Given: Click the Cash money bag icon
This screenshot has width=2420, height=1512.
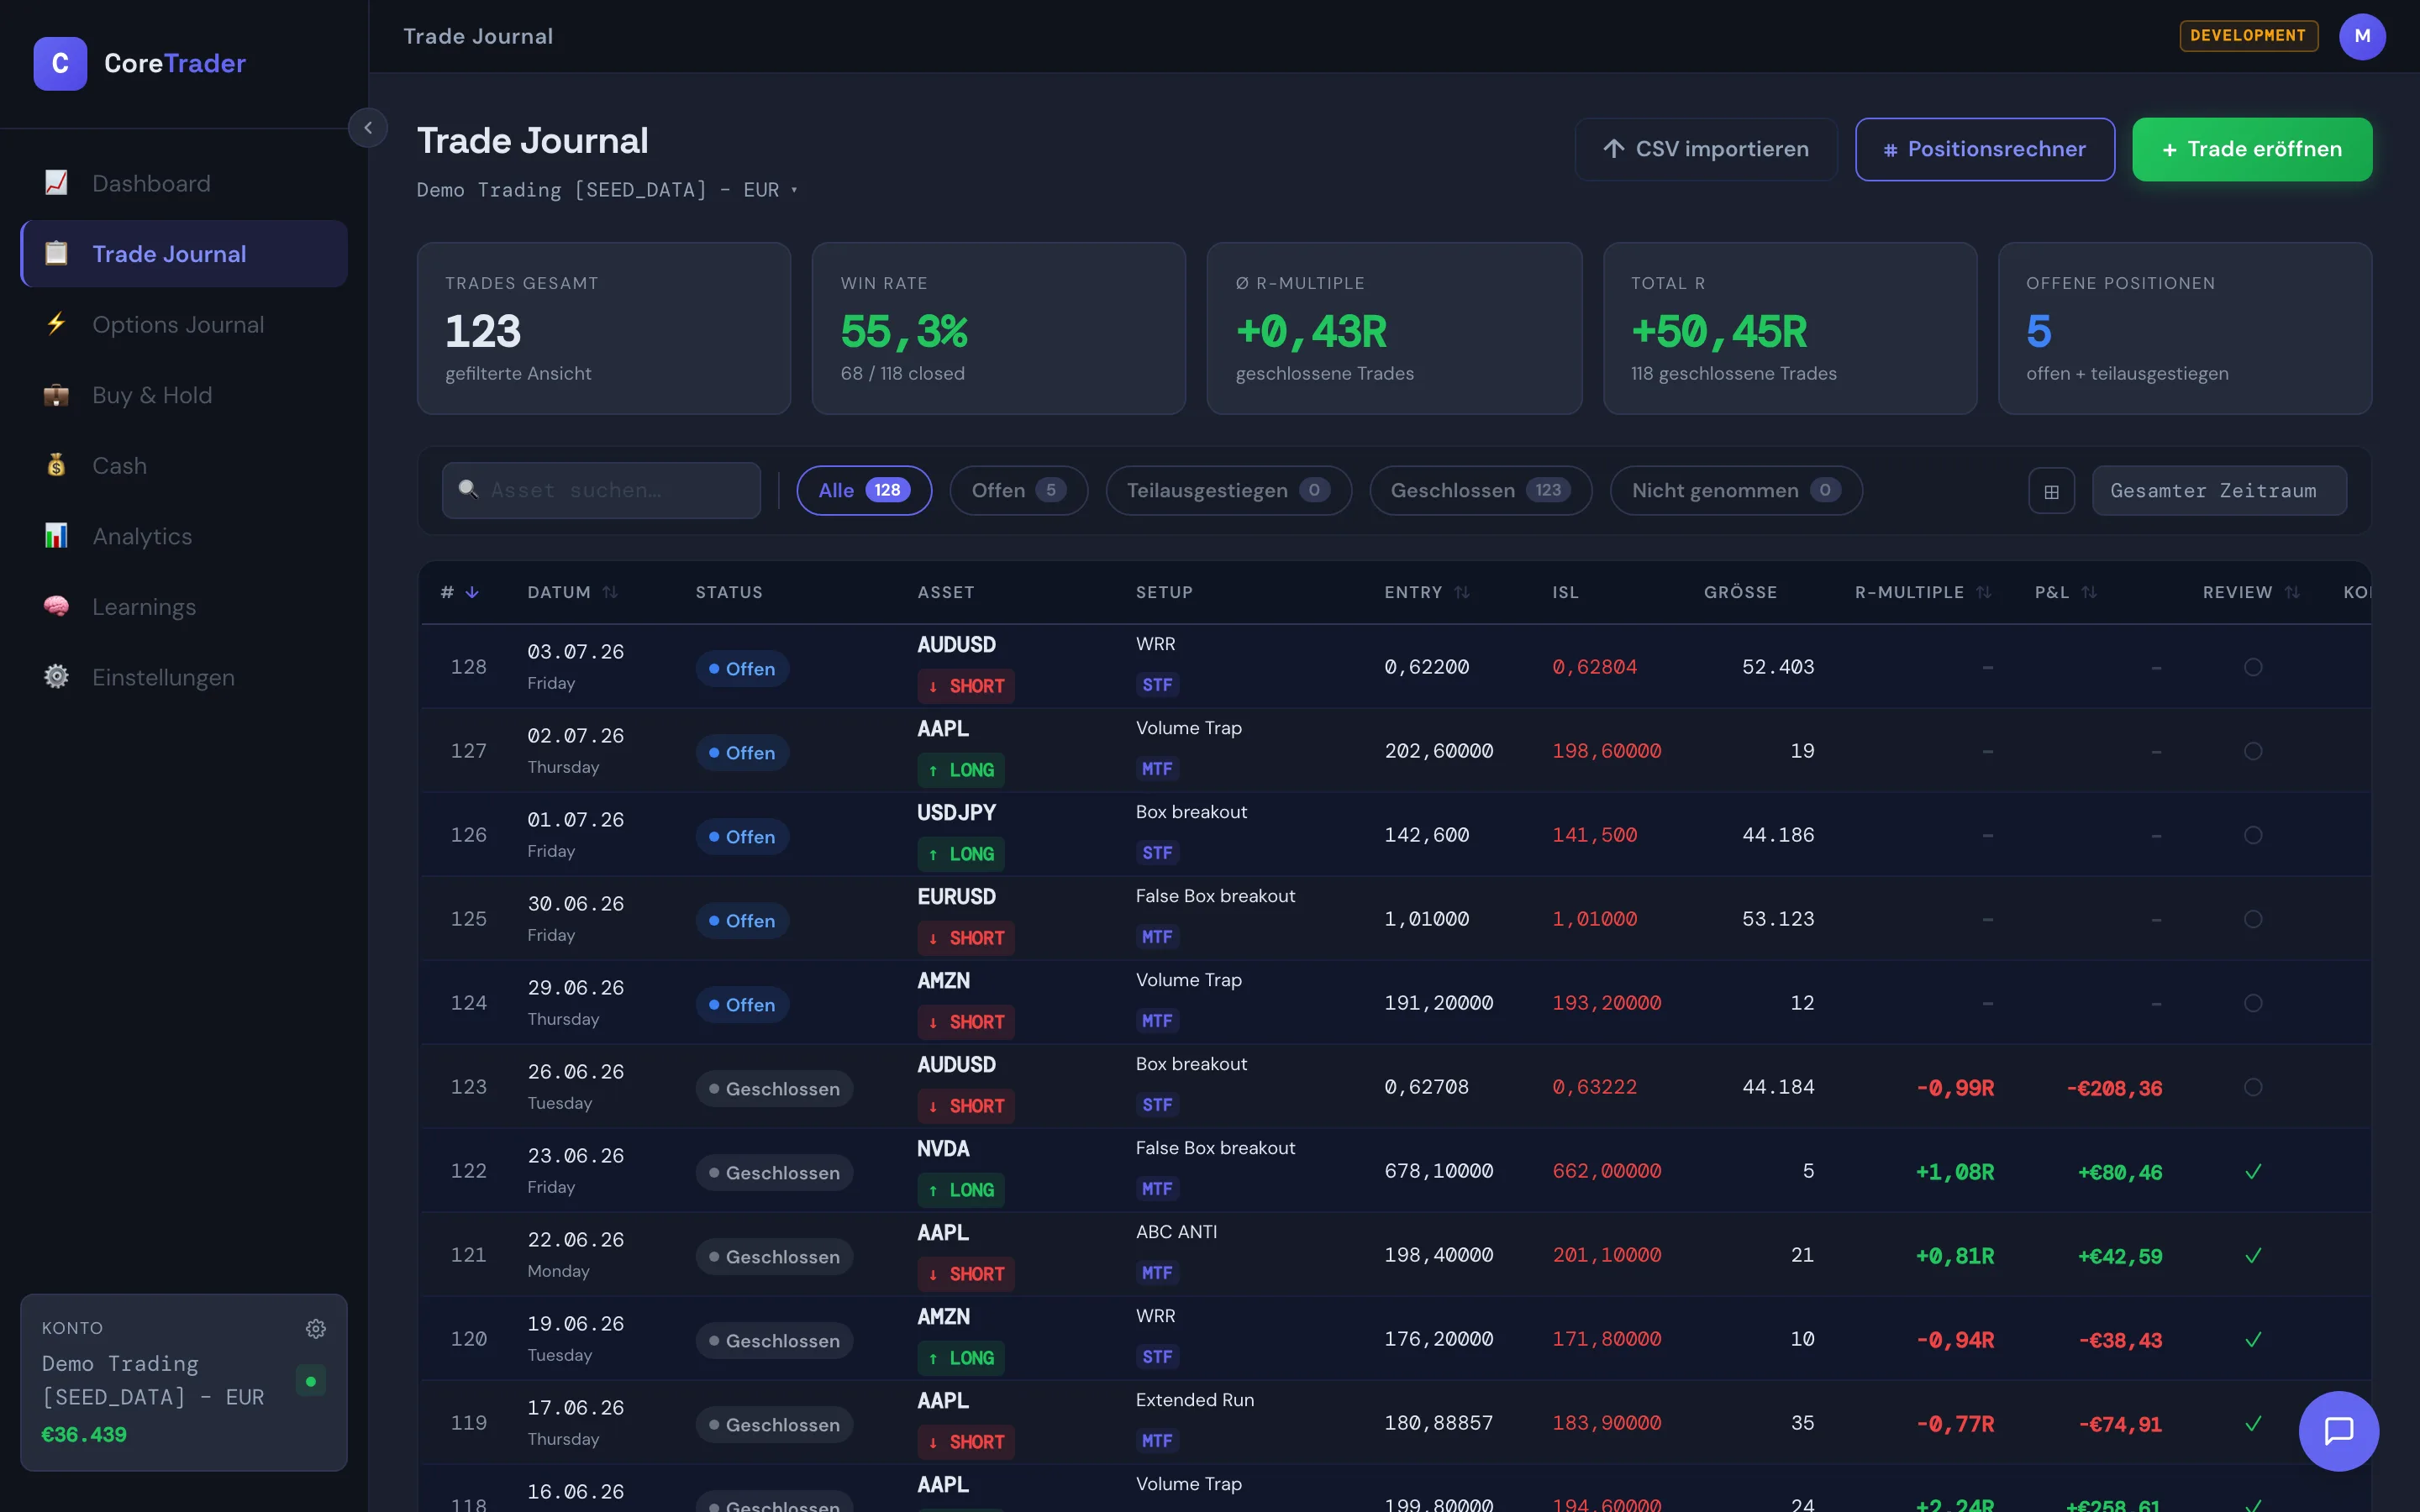Looking at the screenshot, I should [x=56, y=465].
